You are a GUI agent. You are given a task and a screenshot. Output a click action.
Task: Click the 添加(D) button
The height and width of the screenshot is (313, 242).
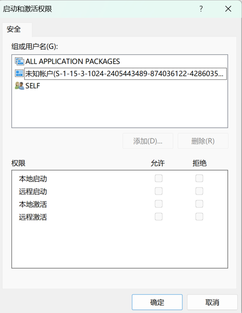[148, 140]
